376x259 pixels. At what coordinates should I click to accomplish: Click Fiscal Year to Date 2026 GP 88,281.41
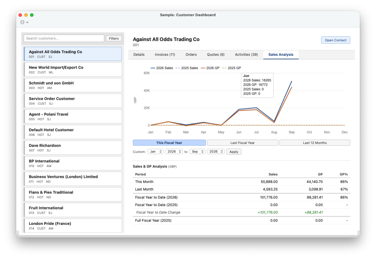[x=315, y=197]
